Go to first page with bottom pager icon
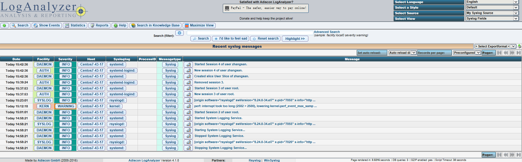522x162 pixels. pos(499,155)
